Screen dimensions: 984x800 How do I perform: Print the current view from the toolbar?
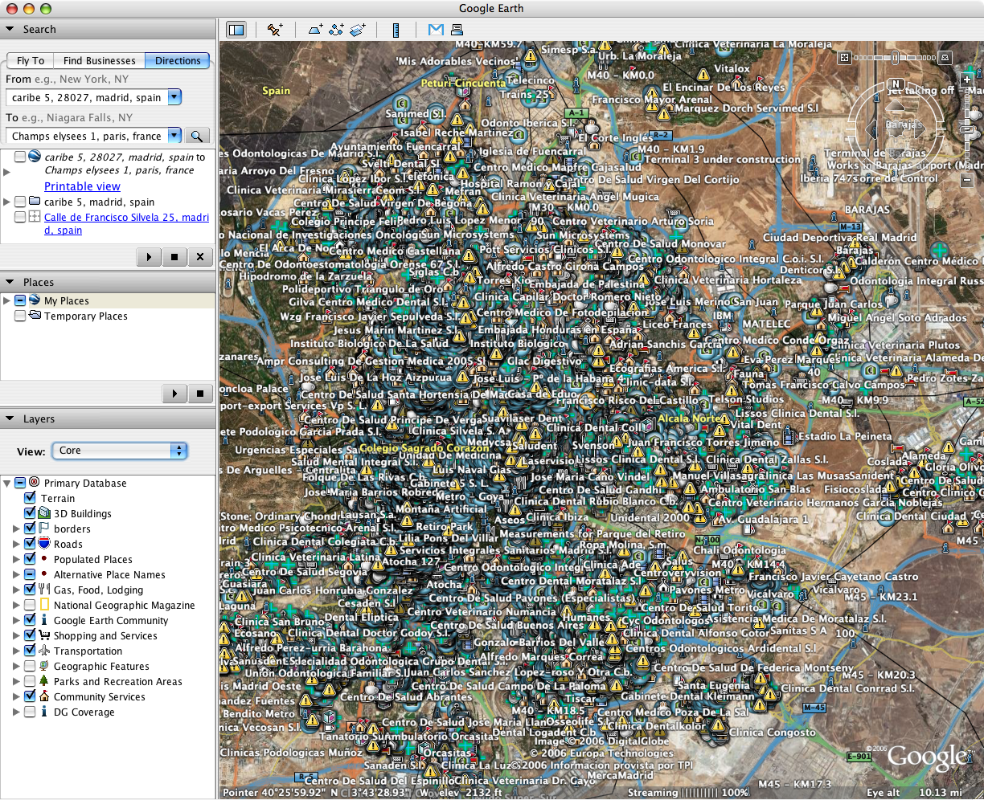click(457, 30)
